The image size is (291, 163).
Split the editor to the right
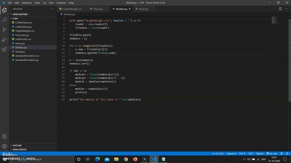(x=280, y=9)
